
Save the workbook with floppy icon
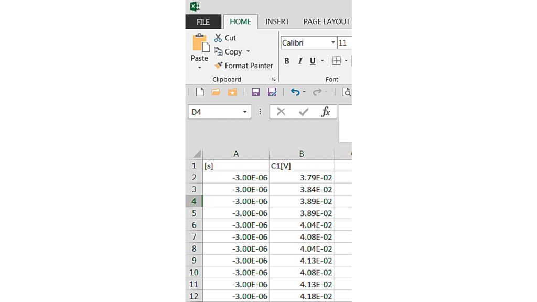tap(255, 92)
